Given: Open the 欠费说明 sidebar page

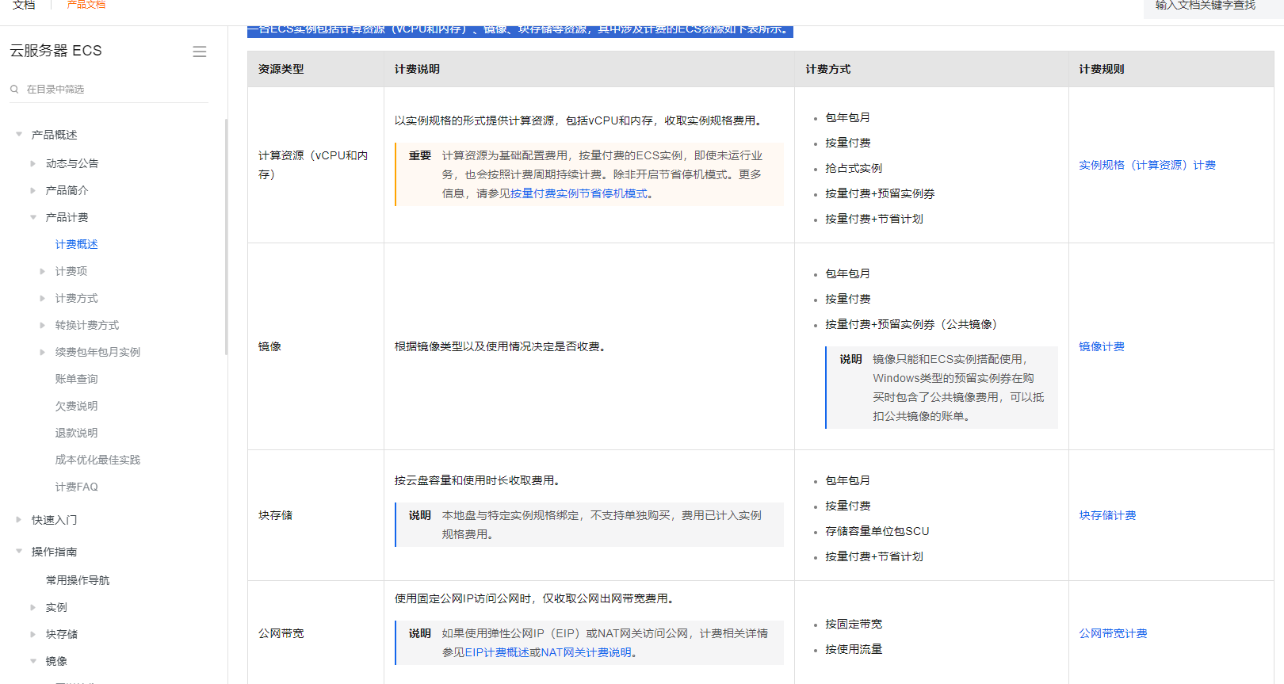Looking at the screenshot, I should coord(76,406).
